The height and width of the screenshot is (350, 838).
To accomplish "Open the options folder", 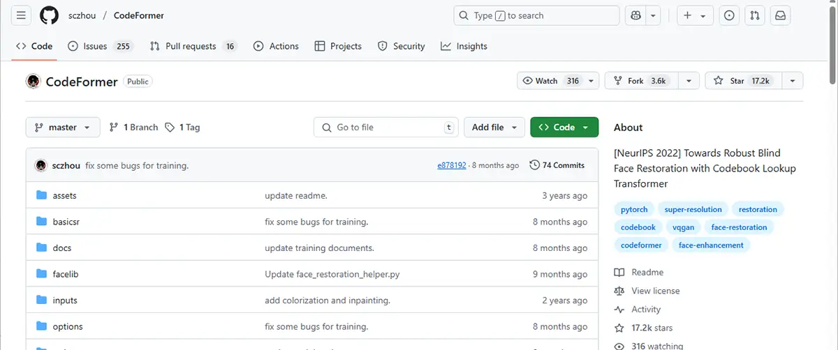I will point(68,326).
